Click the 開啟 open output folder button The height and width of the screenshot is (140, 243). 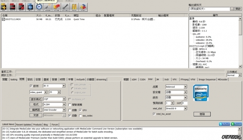point(238,9)
